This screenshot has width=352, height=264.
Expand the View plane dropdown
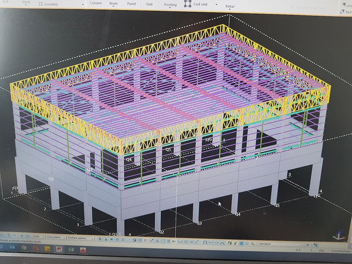[55, 237]
